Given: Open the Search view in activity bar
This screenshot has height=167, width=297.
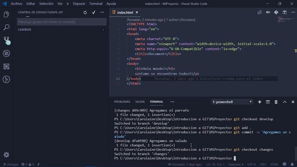Looking at the screenshot, I should pos(6,27).
